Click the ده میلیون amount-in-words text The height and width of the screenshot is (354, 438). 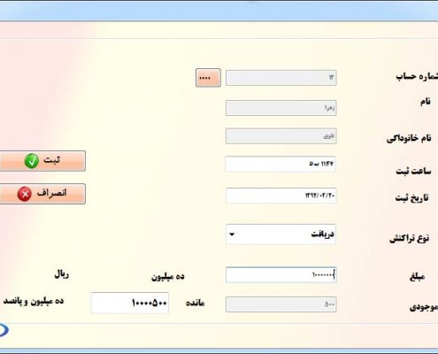coord(168,276)
